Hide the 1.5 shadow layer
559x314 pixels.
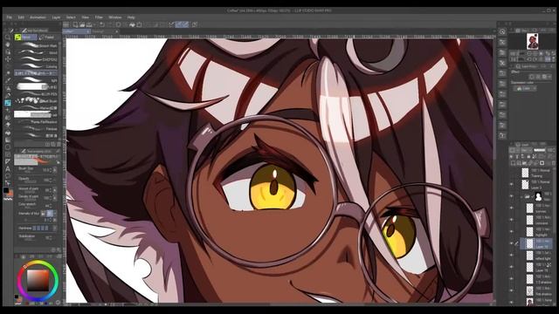(512, 278)
